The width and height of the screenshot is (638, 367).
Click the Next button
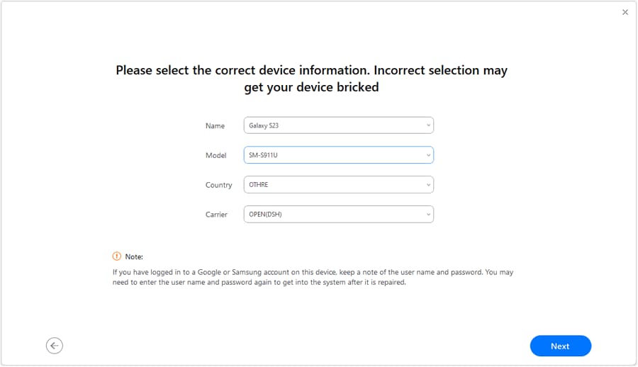click(x=560, y=346)
